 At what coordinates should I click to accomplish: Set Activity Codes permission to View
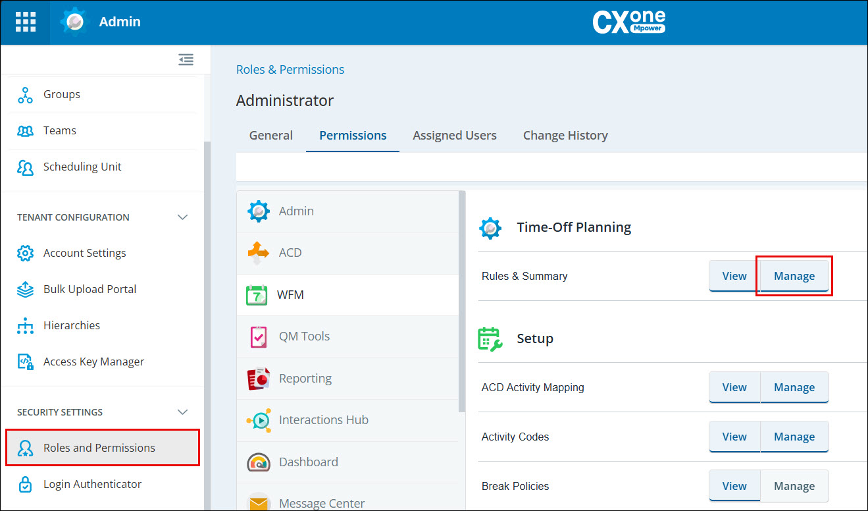click(734, 437)
